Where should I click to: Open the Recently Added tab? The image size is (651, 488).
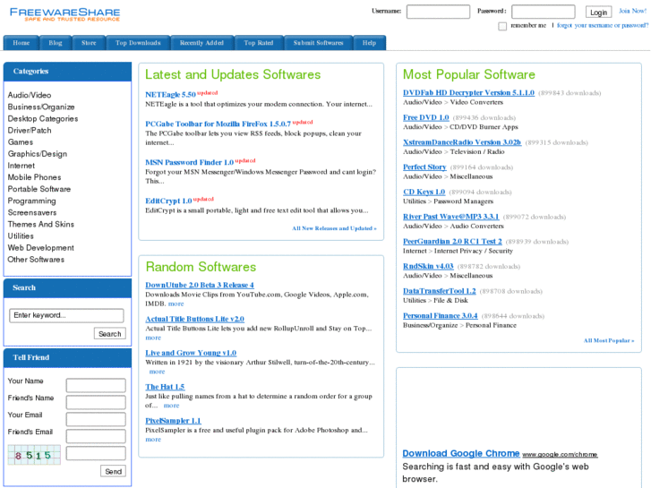click(201, 43)
